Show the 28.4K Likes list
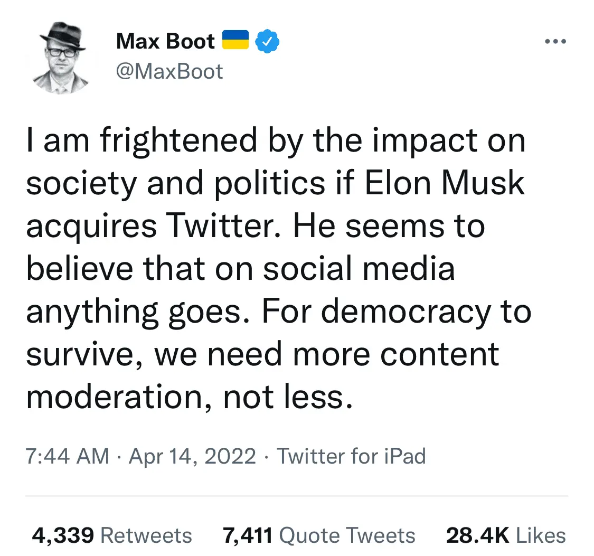594x556 pixels. [506, 535]
